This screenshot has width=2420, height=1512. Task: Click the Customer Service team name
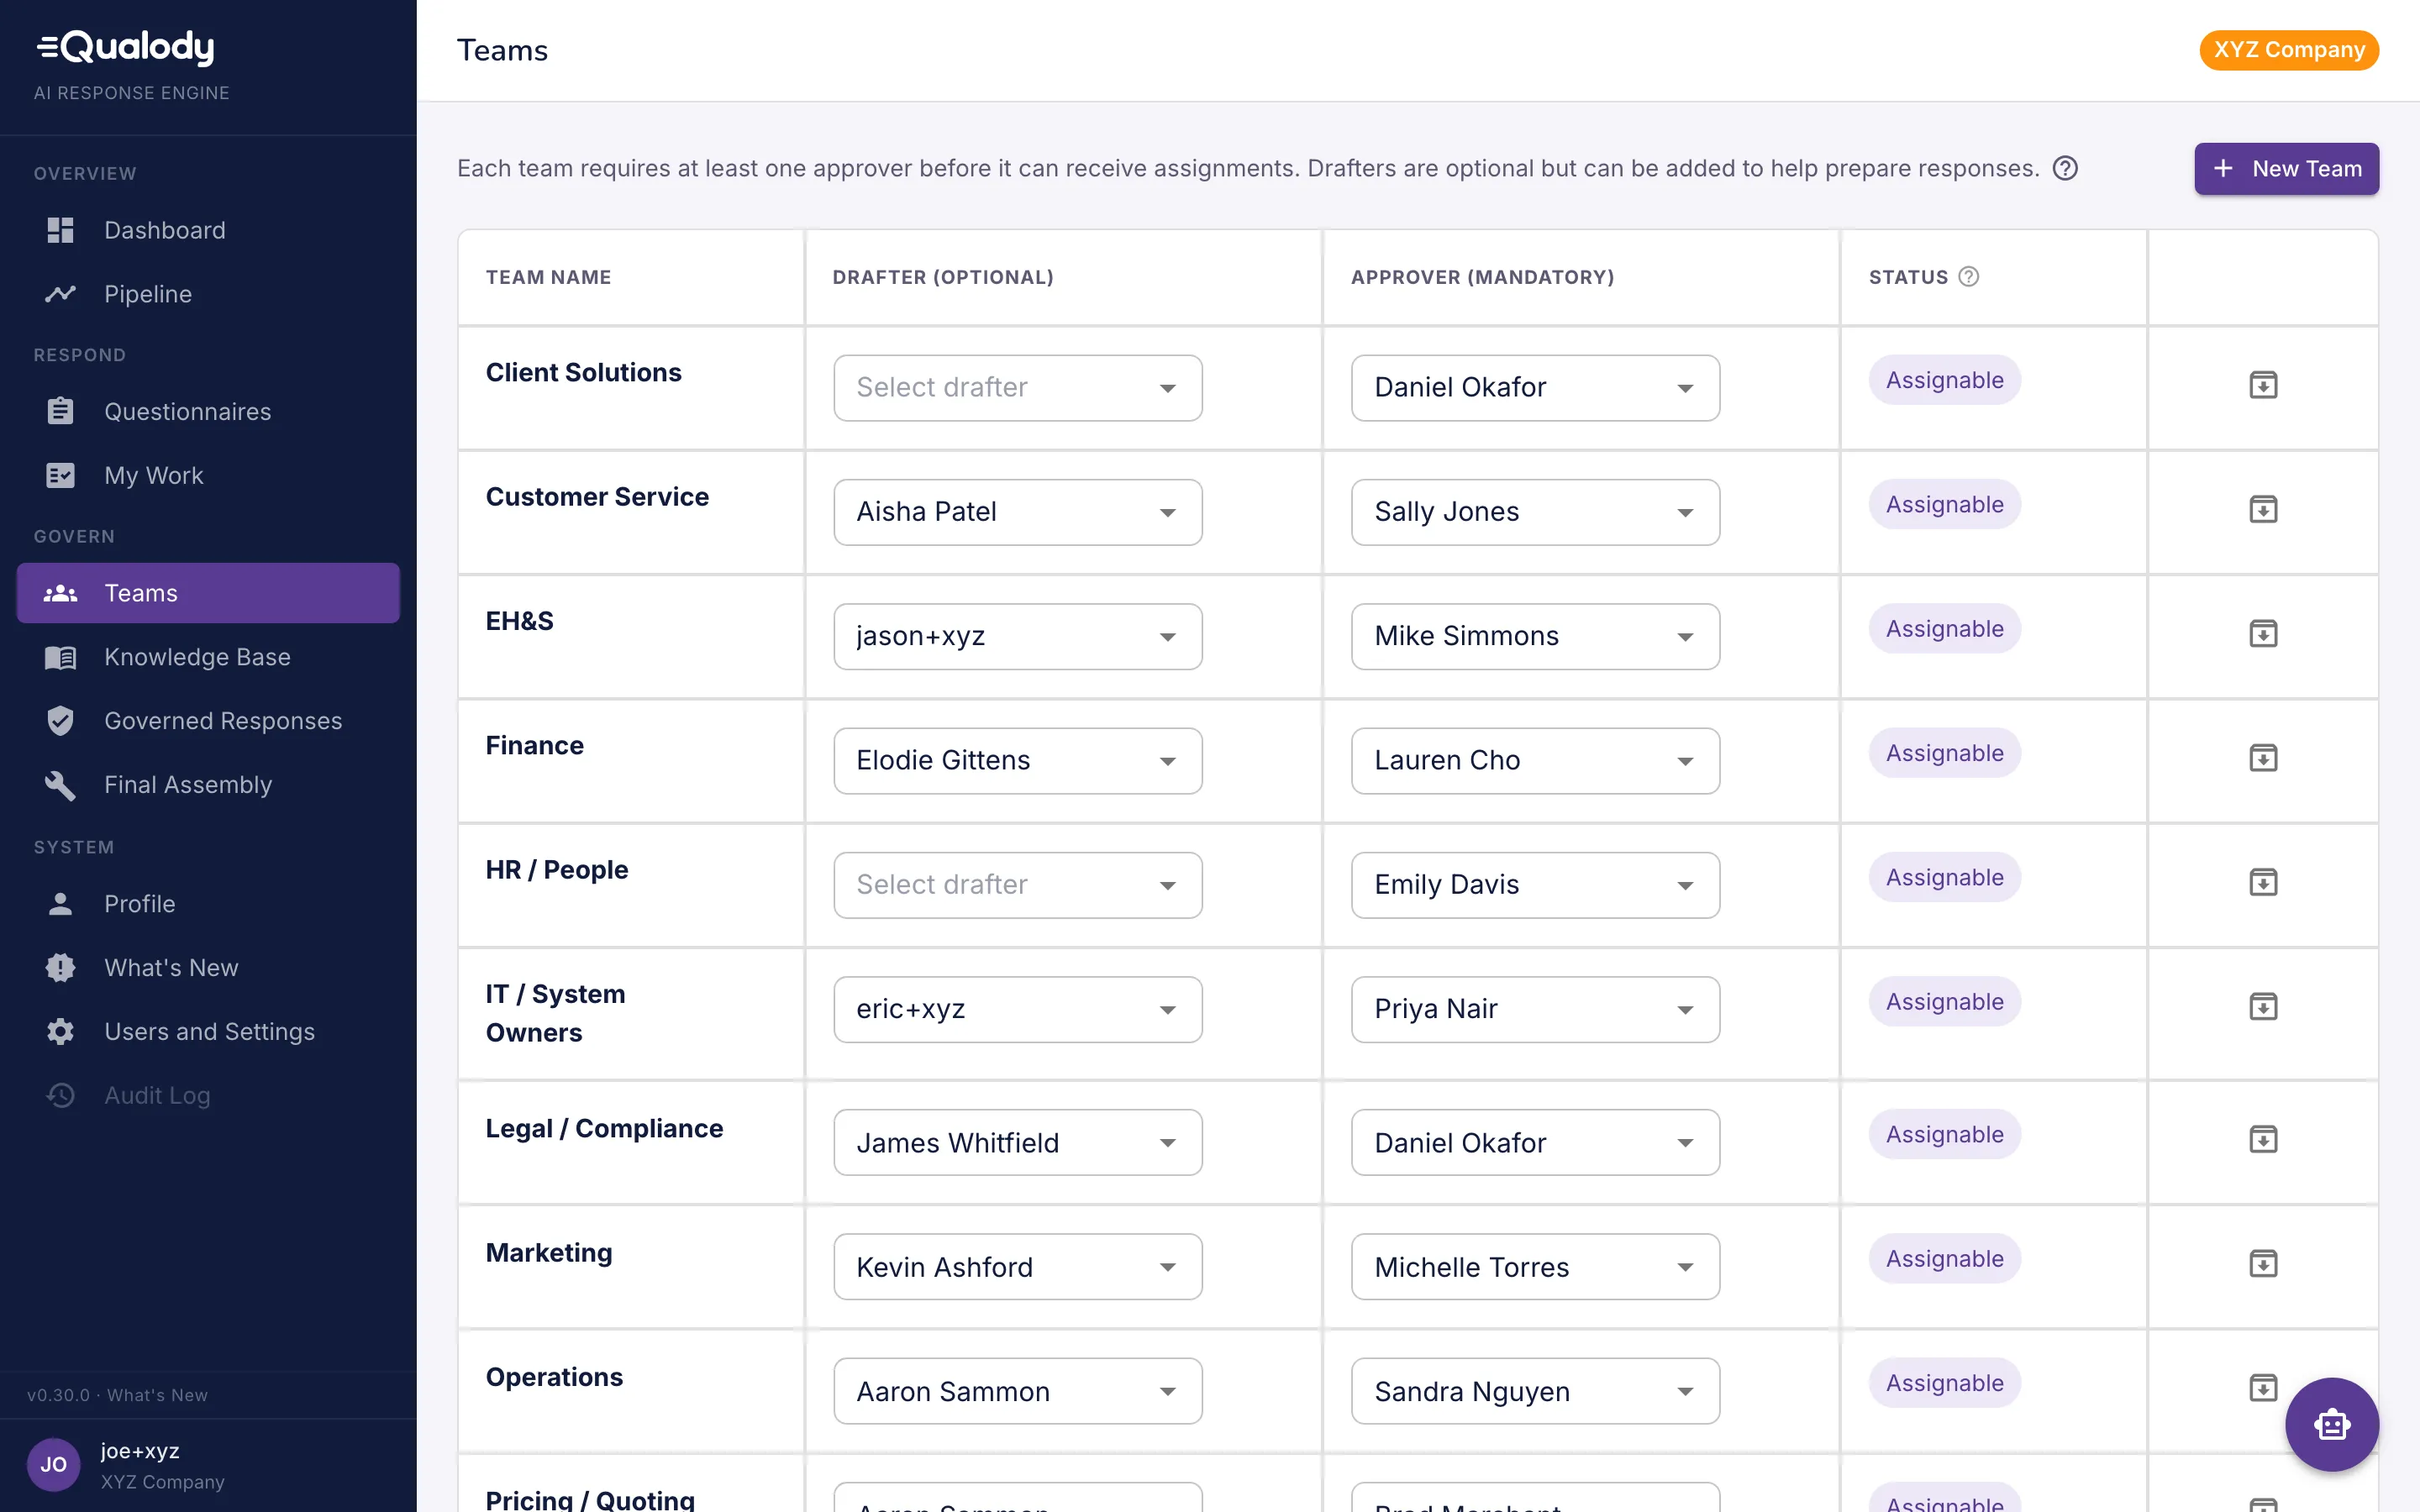click(597, 497)
